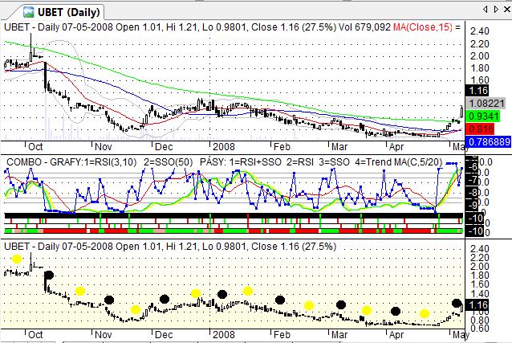The width and height of the screenshot is (512, 343).
Task: Click the first yellow moon marker near October
Action: [17, 259]
